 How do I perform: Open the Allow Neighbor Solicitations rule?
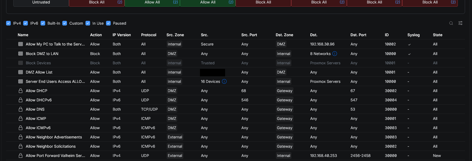click(51, 146)
